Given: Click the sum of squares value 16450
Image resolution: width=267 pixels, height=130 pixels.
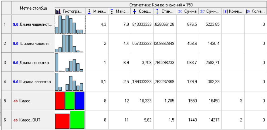Looking at the screenshot, I should (214, 101).
